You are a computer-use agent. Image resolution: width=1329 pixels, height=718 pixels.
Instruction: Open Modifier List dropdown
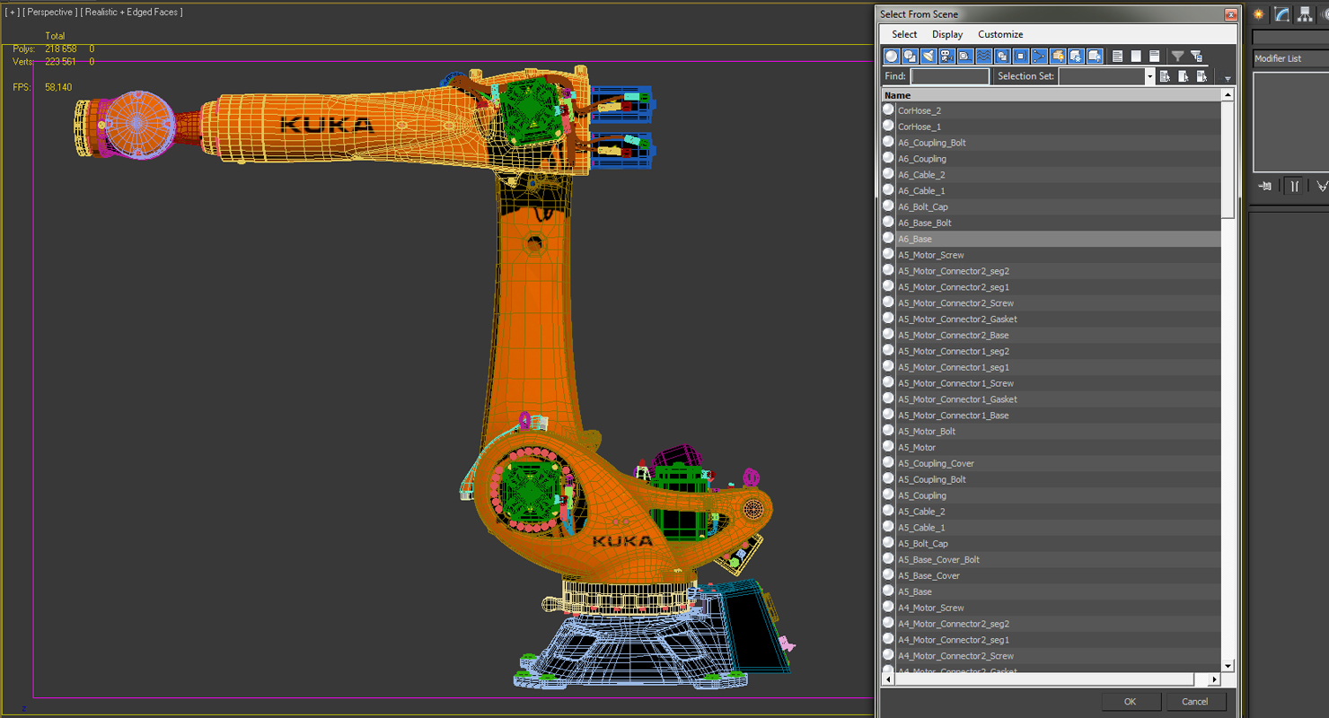[1291, 58]
